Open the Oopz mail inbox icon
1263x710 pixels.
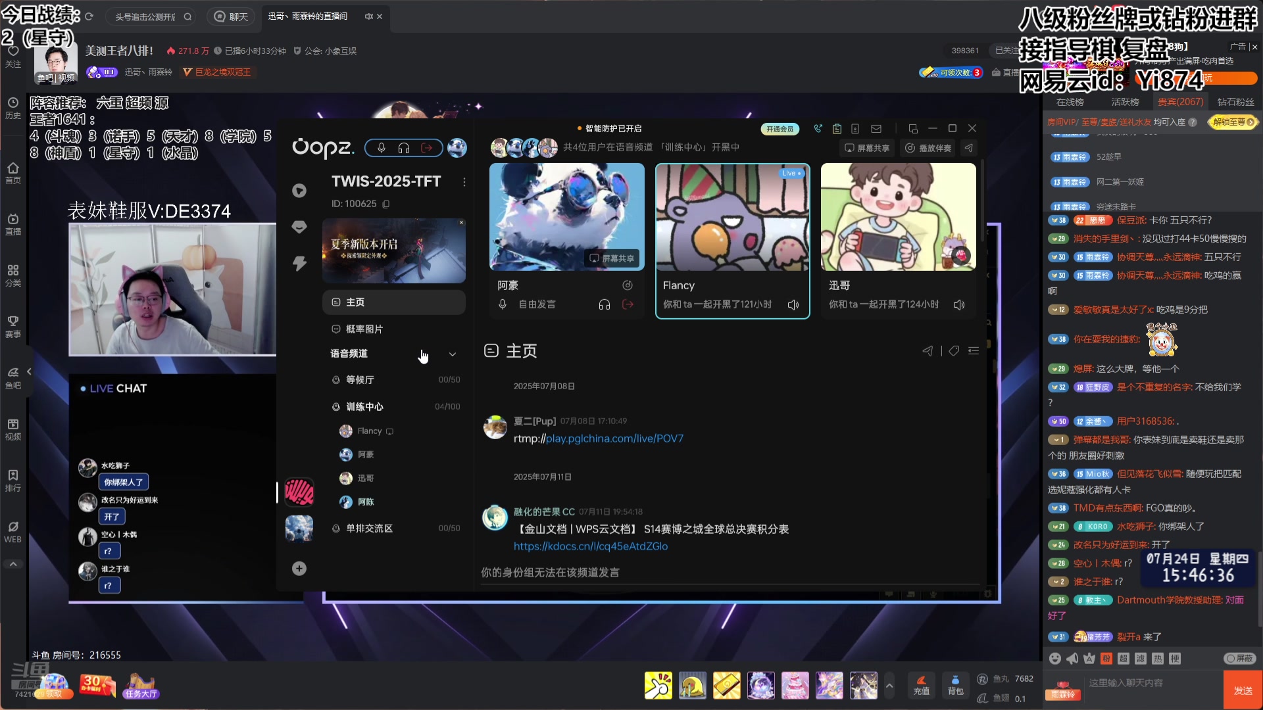coord(876,129)
